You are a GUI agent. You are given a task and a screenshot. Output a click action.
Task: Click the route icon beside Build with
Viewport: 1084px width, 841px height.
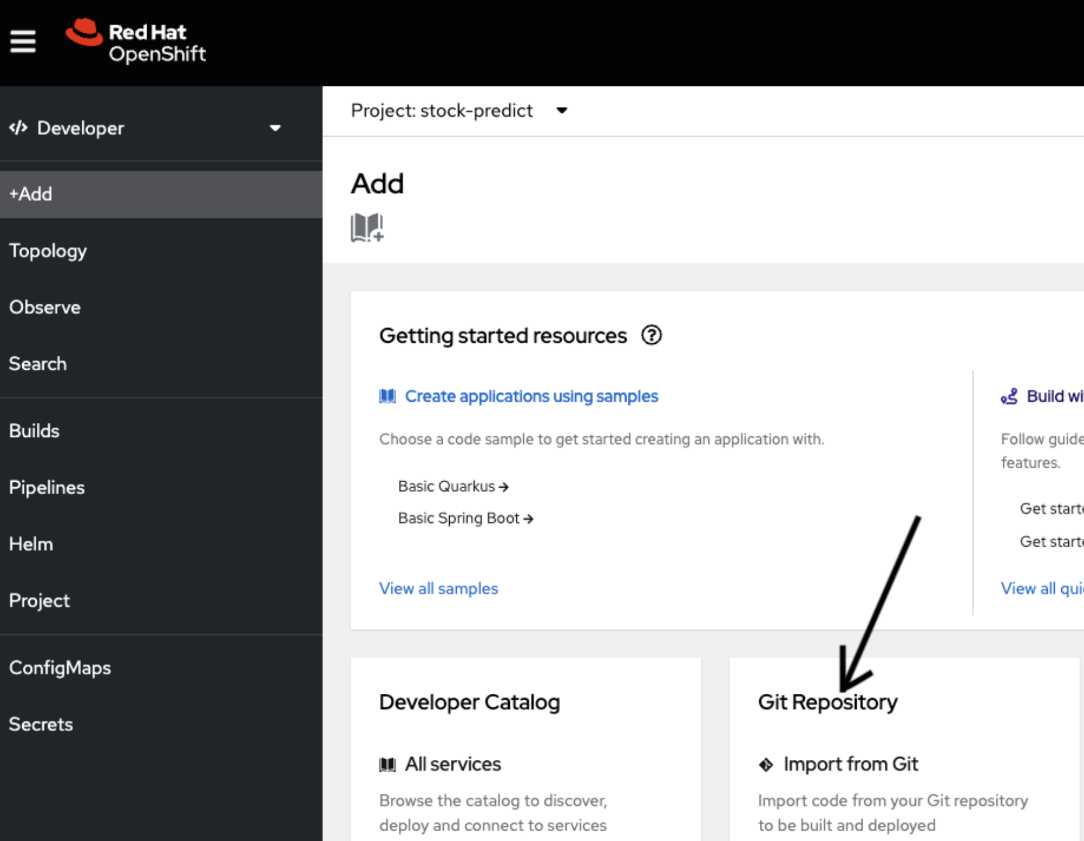(x=1009, y=397)
